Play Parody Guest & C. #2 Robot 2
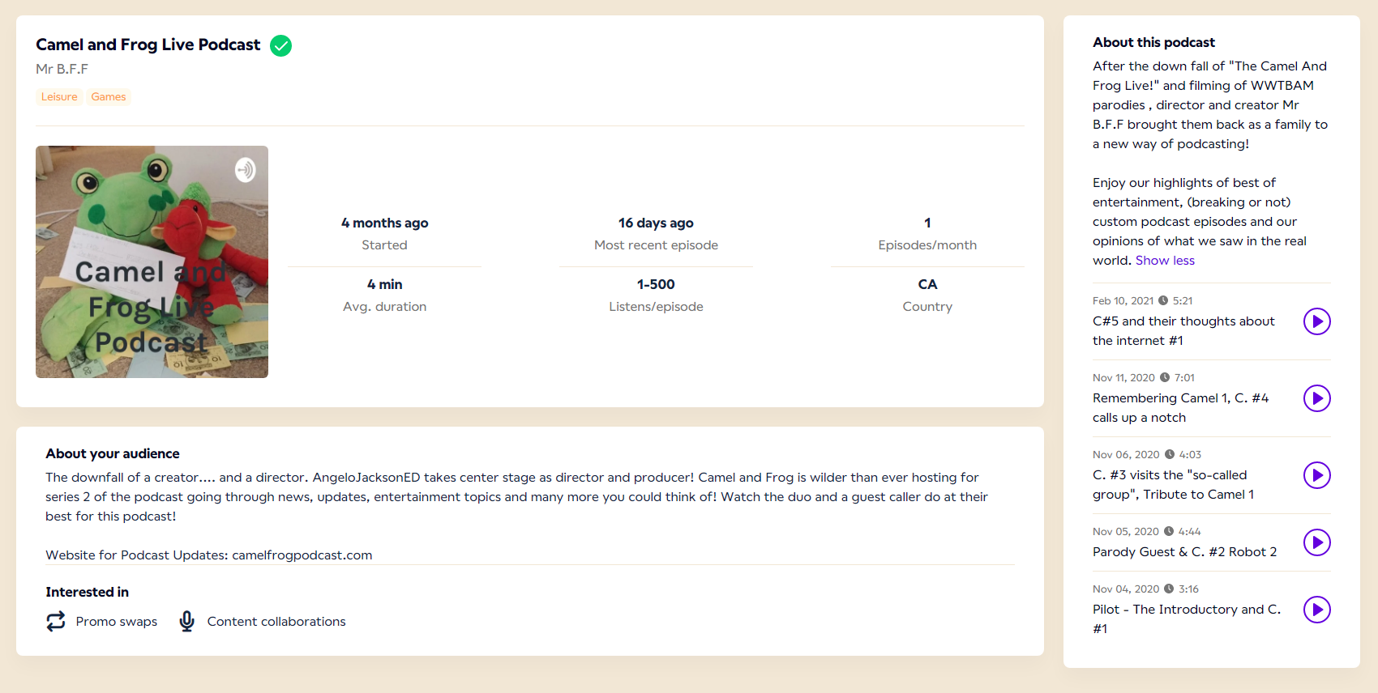Screen dimensions: 1378x693 pos(1316,542)
